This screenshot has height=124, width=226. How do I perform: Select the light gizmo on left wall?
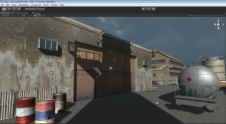coord(51,73)
